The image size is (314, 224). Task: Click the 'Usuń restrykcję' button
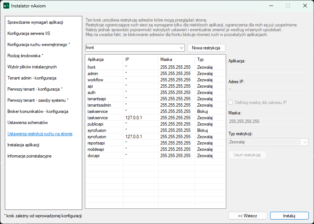247,155
